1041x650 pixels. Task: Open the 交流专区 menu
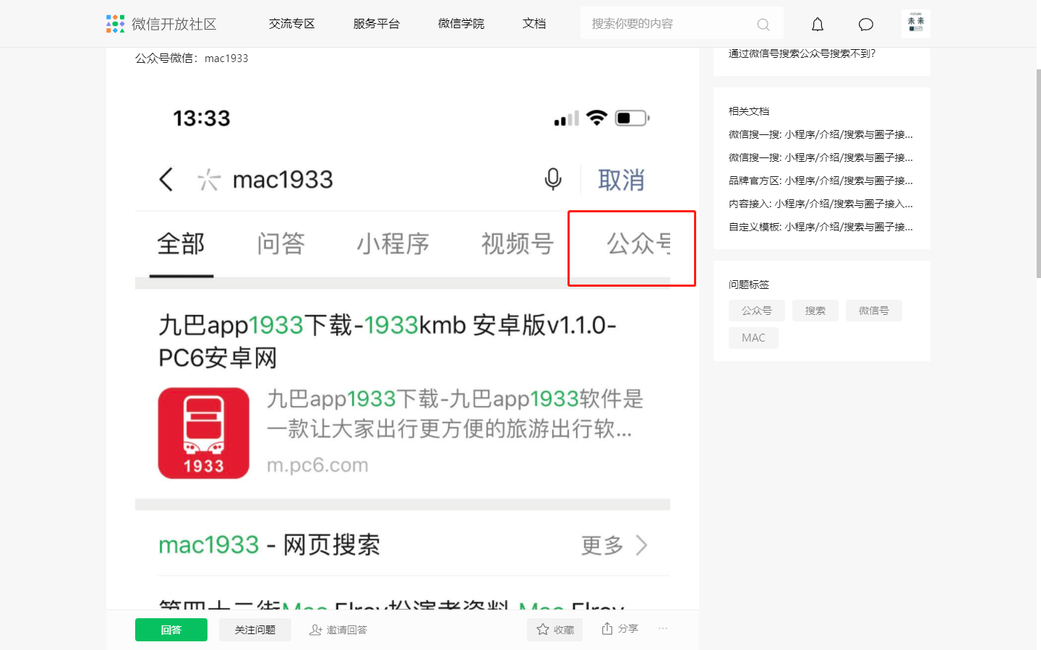pos(292,24)
